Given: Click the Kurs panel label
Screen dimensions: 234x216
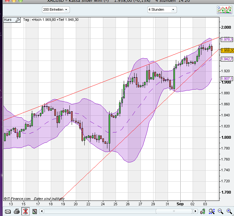Looking at the screenshot, I should pos(8,20).
